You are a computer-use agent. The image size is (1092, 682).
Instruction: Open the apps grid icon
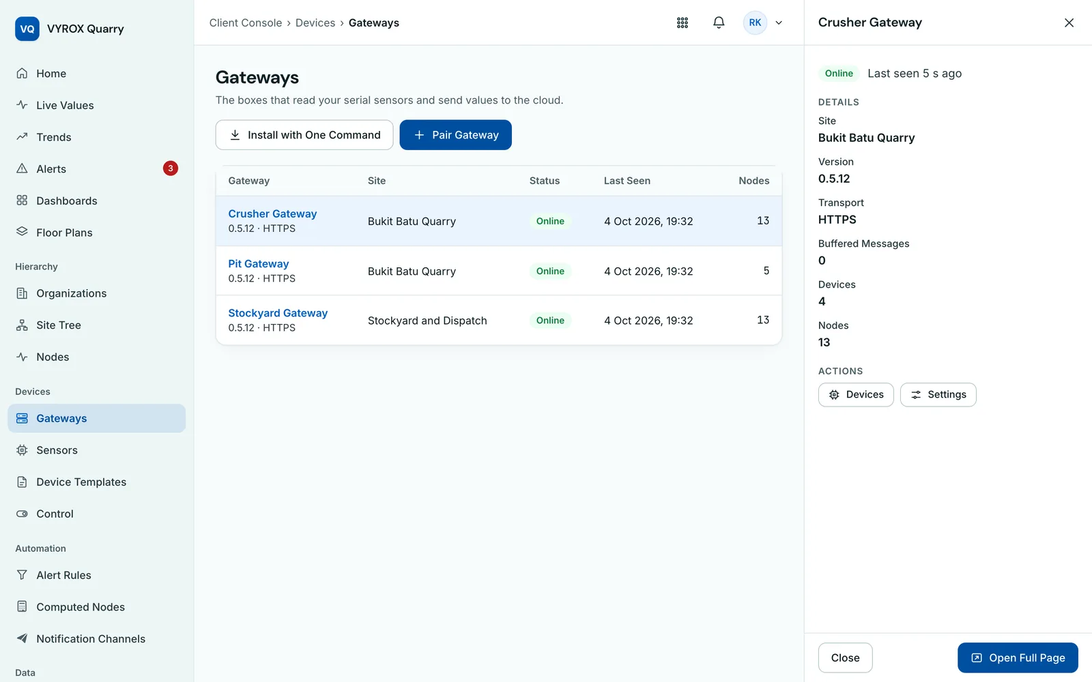(x=682, y=23)
